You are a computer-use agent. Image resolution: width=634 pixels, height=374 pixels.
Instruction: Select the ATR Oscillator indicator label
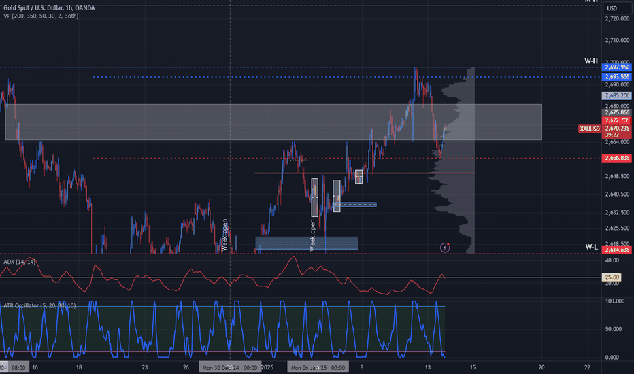tap(39, 306)
